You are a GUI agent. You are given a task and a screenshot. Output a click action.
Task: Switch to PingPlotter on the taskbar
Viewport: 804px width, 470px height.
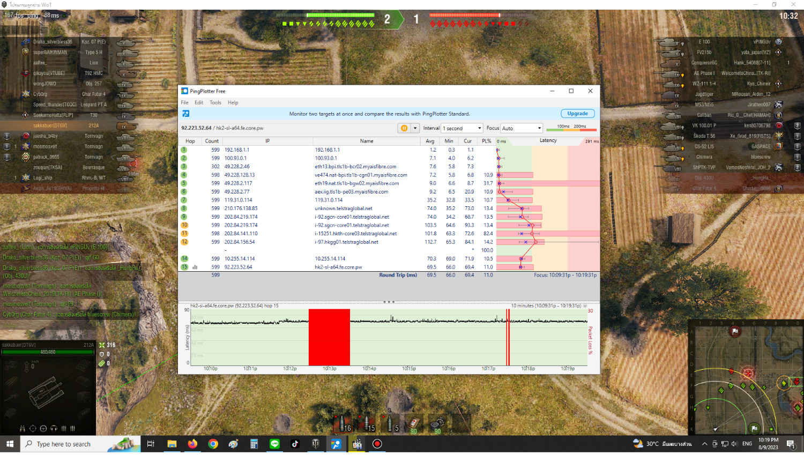(336, 444)
